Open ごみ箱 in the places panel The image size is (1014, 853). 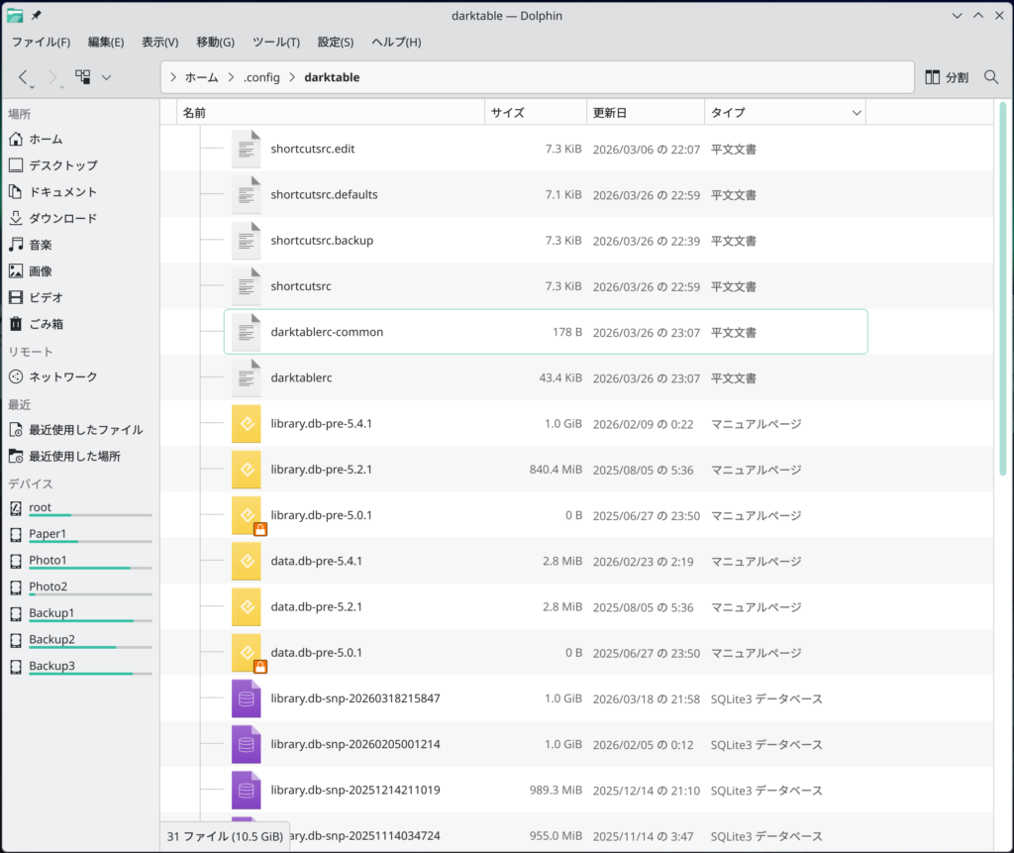coord(47,324)
